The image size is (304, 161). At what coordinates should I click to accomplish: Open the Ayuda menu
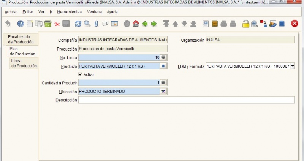click(112, 12)
